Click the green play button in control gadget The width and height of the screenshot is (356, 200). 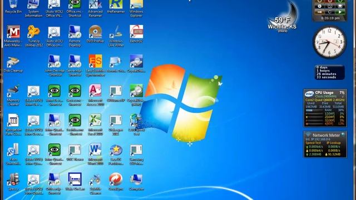tap(340, 12)
